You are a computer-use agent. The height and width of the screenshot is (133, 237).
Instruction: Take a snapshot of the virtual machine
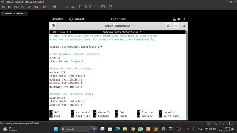coord(62,7)
